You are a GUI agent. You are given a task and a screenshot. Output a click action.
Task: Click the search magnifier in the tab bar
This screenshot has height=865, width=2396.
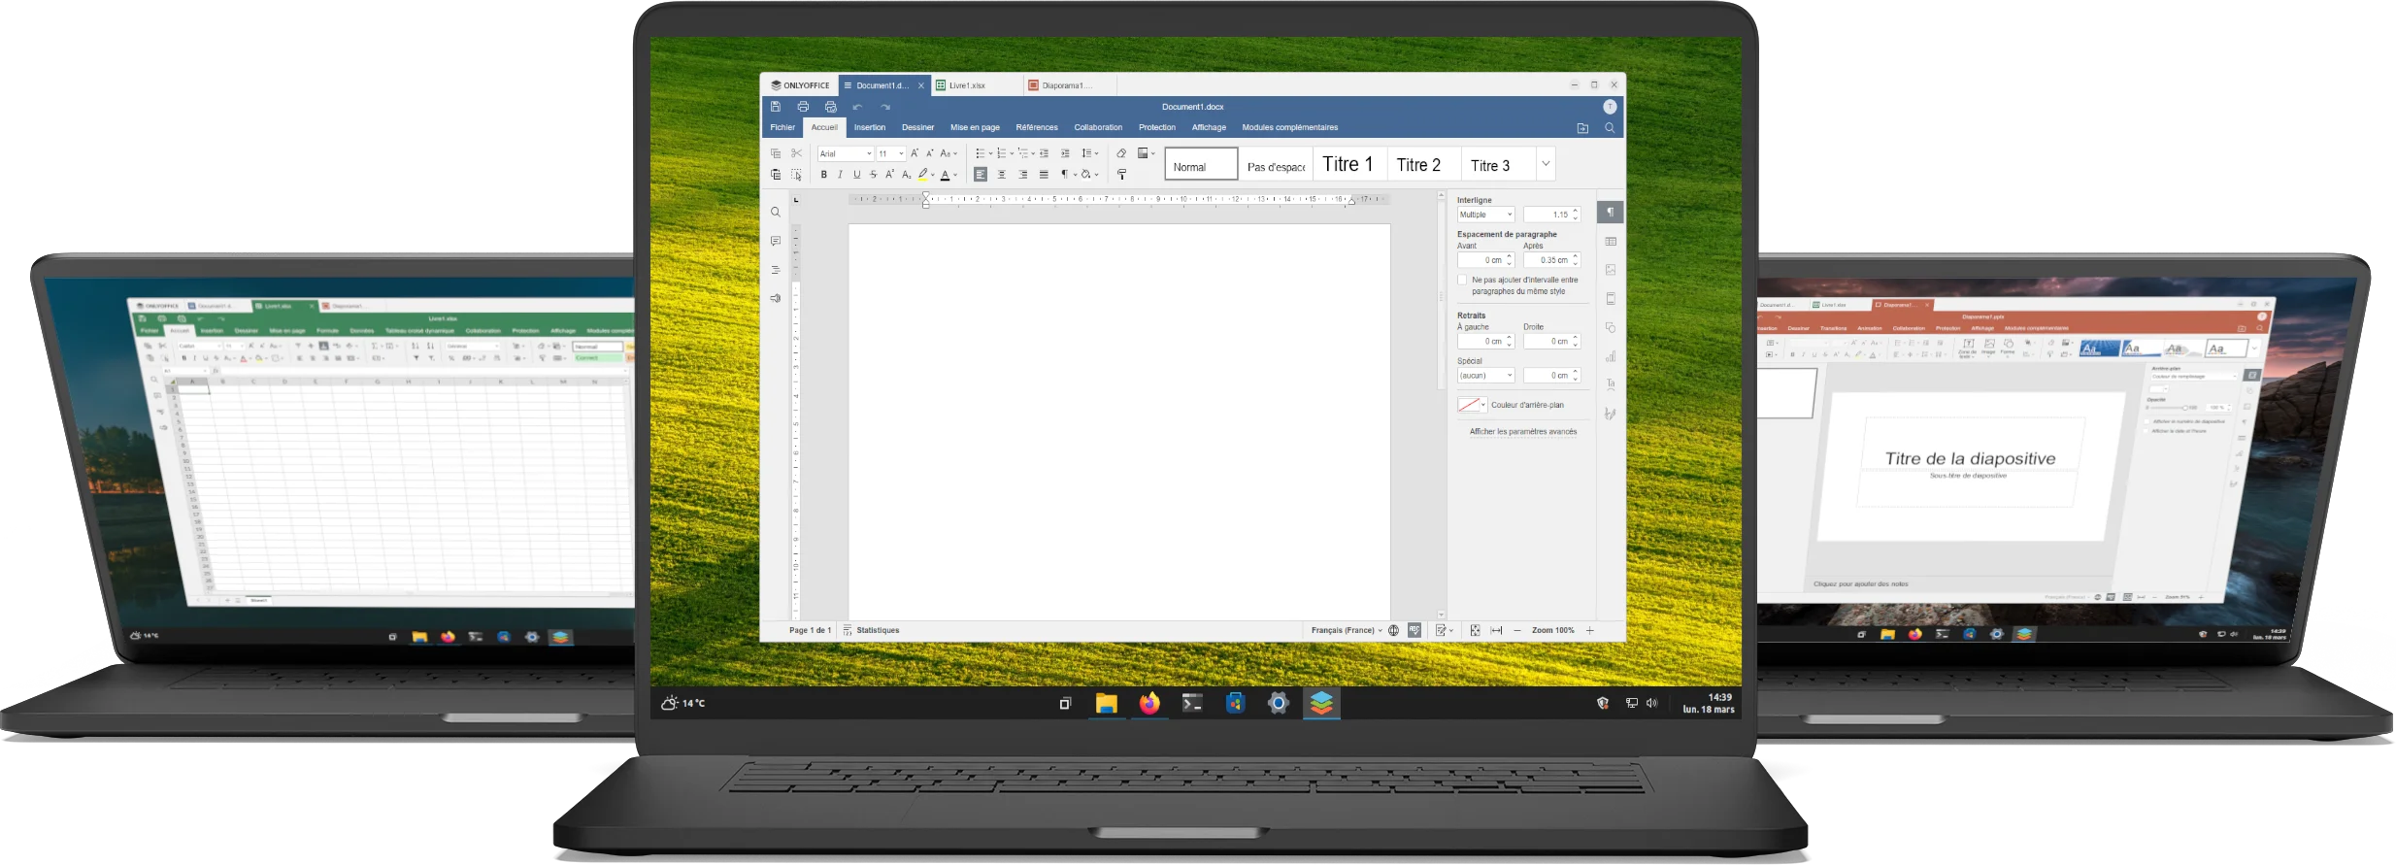(x=1610, y=128)
